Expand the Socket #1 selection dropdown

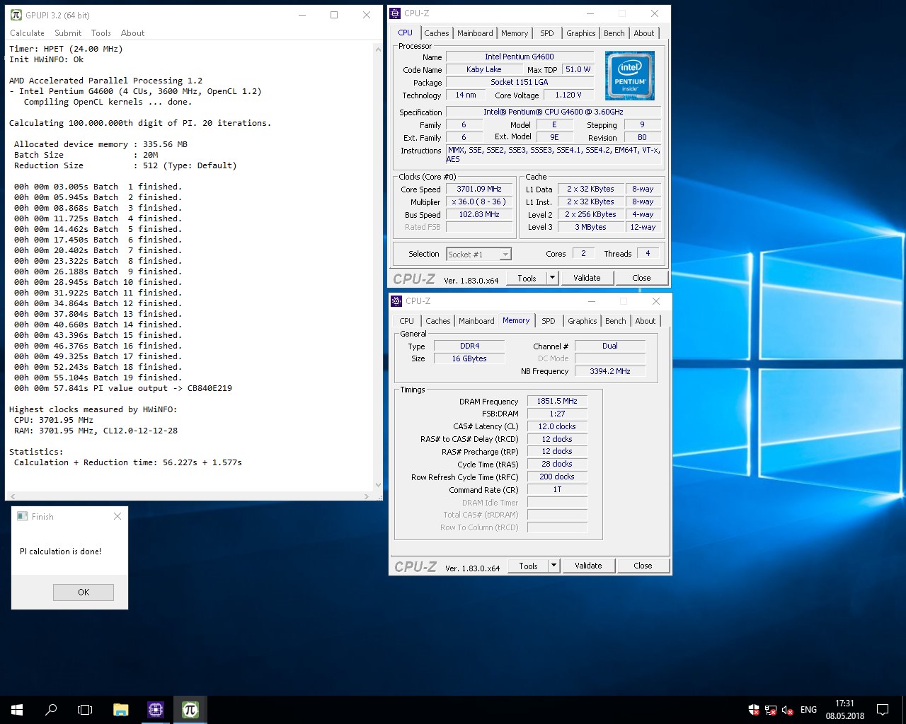(505, 255)
